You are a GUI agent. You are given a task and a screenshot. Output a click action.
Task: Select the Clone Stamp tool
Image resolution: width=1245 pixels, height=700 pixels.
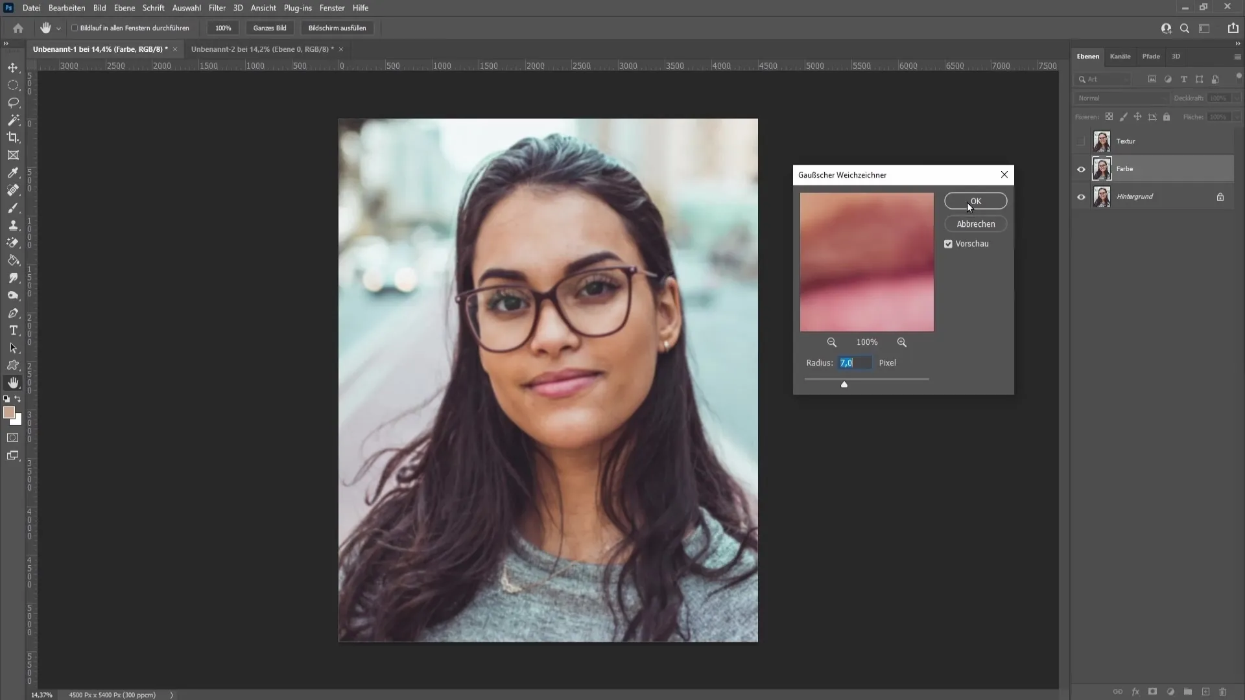[x=13, y=225]
